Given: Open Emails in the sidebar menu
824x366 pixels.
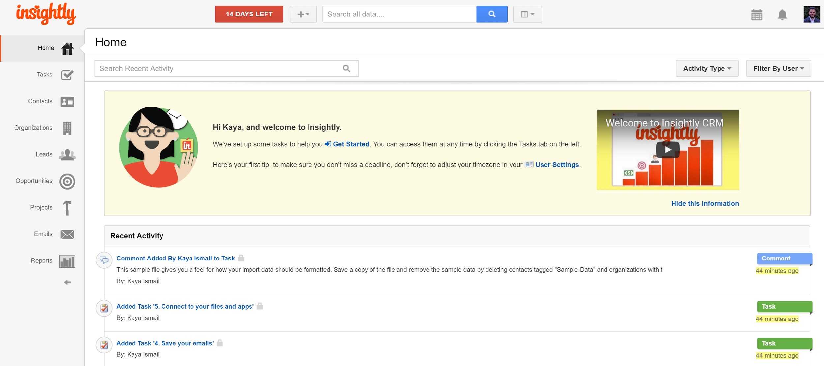Looking at the screenshot, I should point(43,234).
